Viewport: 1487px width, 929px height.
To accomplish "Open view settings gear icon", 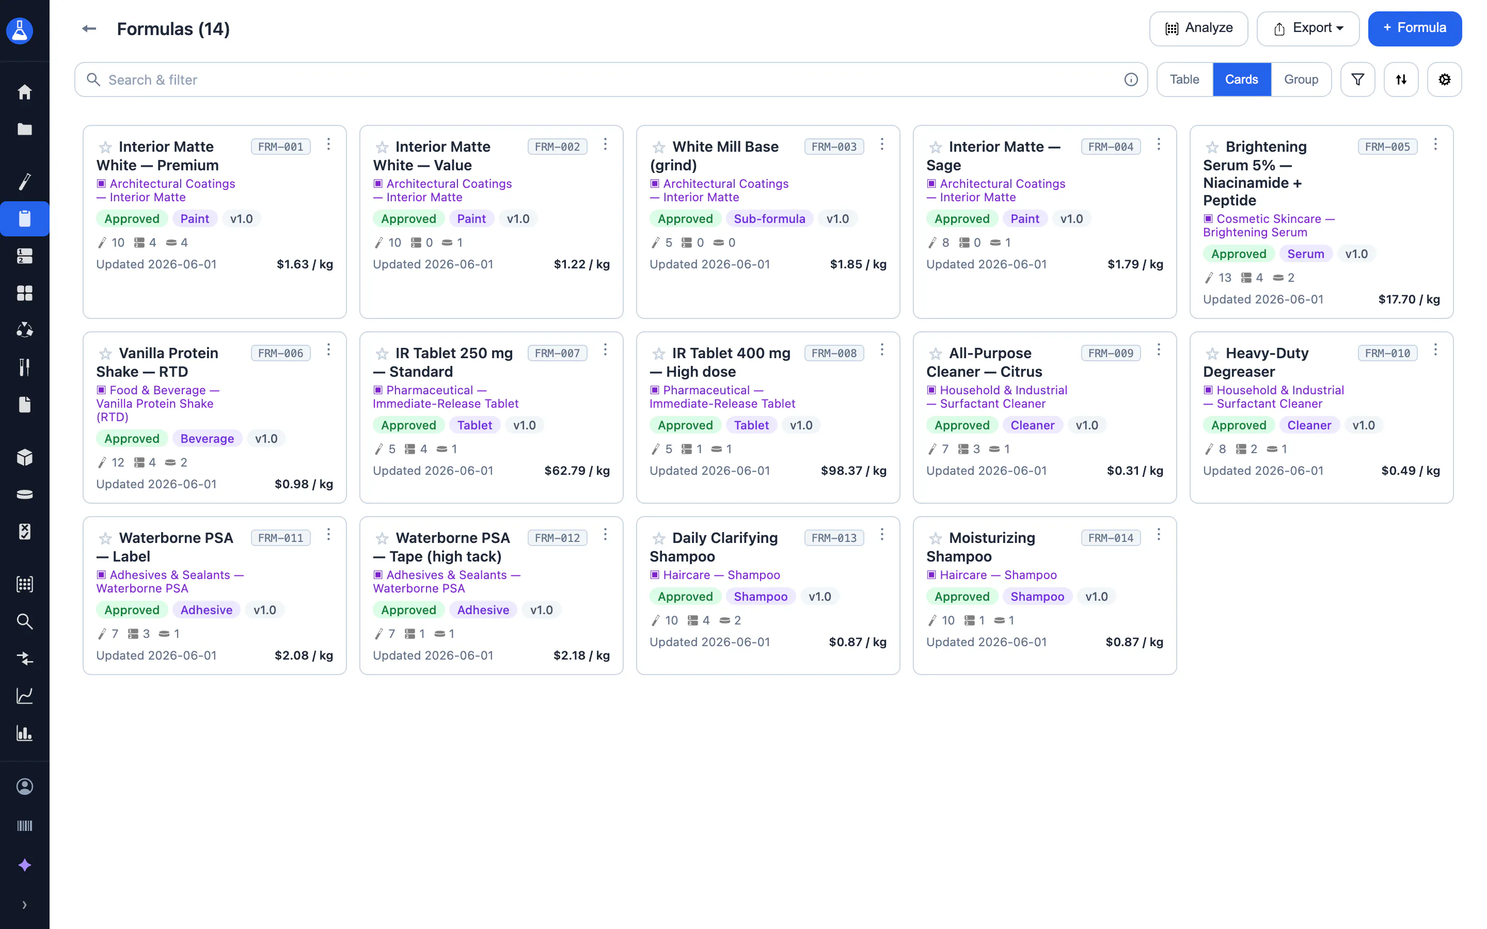I will coord(1444,79).
